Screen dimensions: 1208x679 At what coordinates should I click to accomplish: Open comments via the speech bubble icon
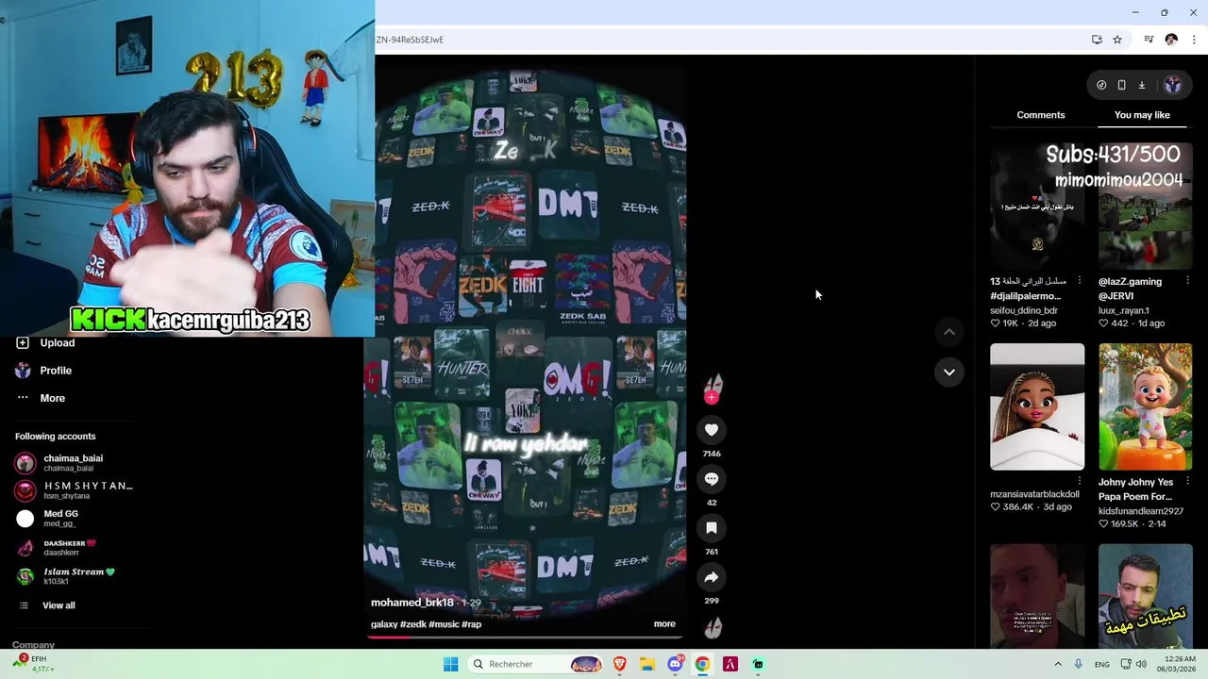pos(712,479)
